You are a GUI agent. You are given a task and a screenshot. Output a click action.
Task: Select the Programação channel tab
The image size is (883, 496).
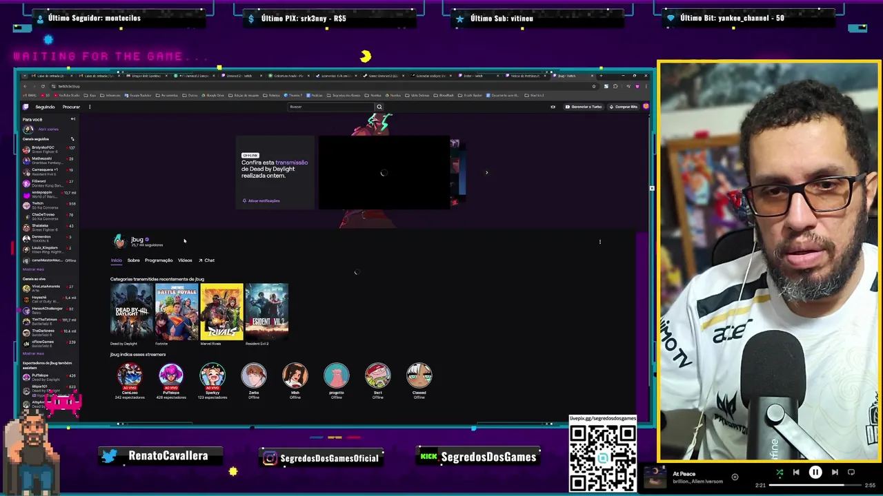[x=159, y=260]
